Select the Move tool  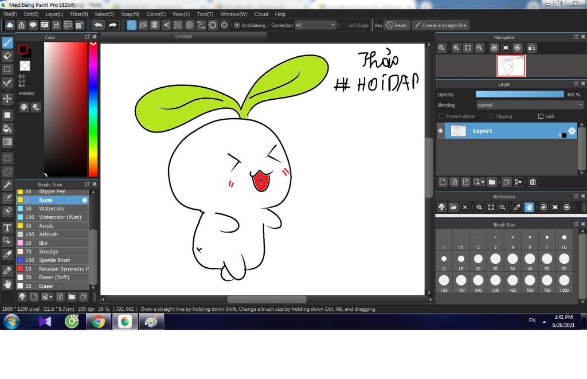click(x=7, y=99)
